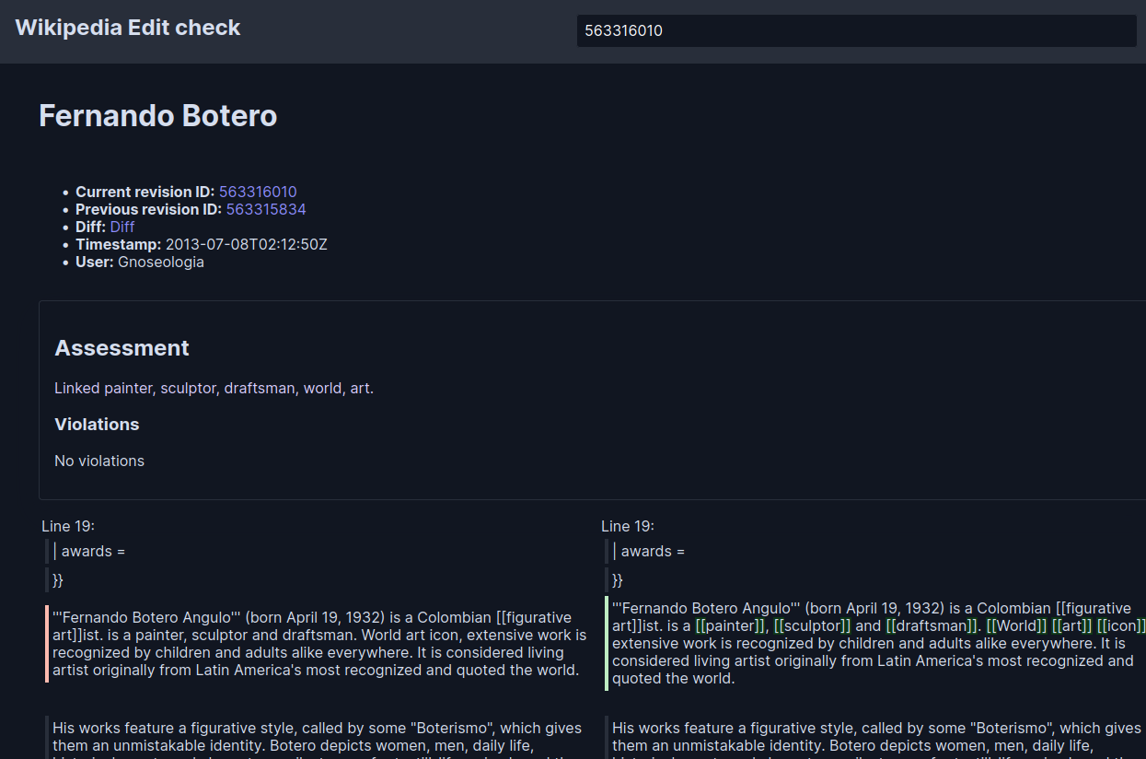Screen dimensions: 1146x759
Task: Open the Diff link
Action: (122, 227)
